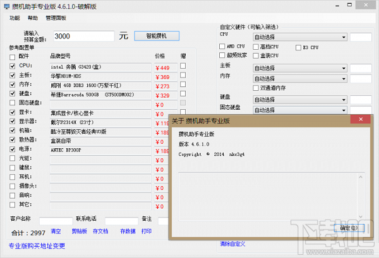The width and height of the screenshot is (379, 258).
Task: Minimize the 攒机助手专业版 main window
Action: (x=337, y=5)
